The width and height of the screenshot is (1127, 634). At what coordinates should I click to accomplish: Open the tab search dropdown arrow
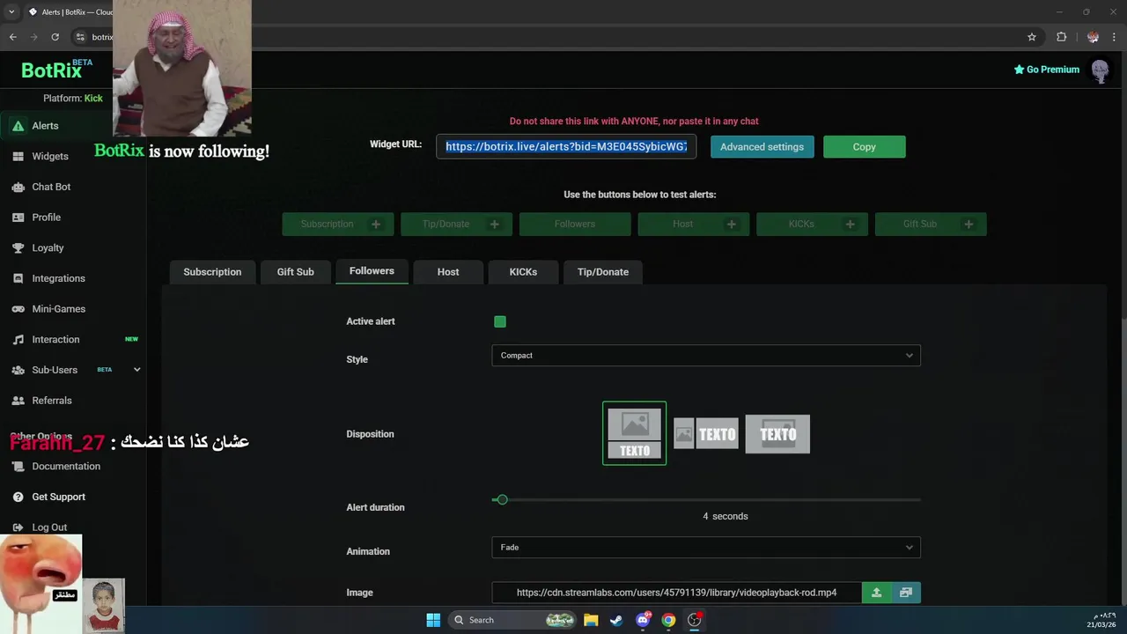(11, 12)
